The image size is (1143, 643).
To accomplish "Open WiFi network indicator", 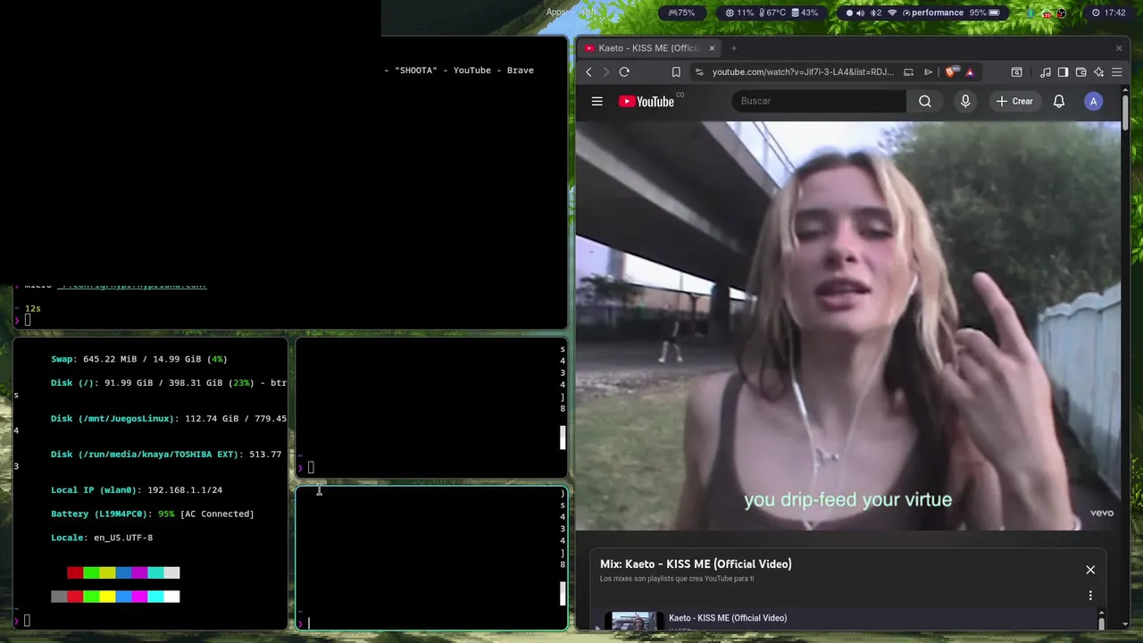I will pos(892,13).
